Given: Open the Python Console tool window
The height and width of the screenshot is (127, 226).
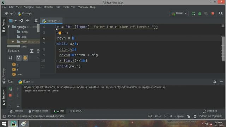Looking at the screenshot, I should 38,111.
